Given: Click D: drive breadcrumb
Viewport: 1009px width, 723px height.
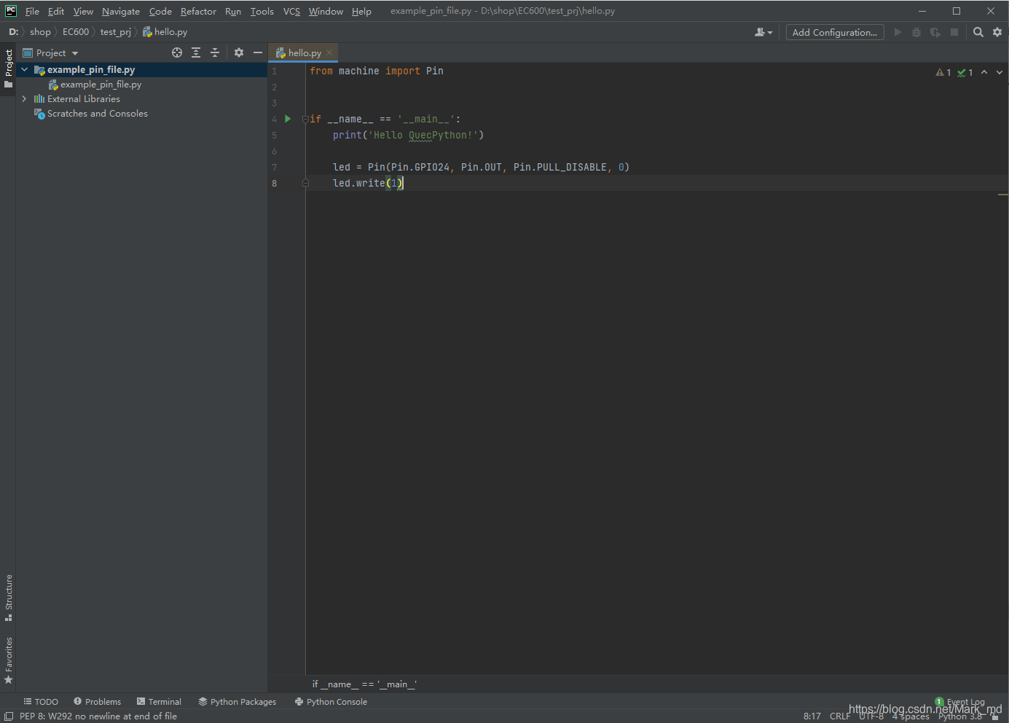Looking at the screenshot, I should click(13, 32).
